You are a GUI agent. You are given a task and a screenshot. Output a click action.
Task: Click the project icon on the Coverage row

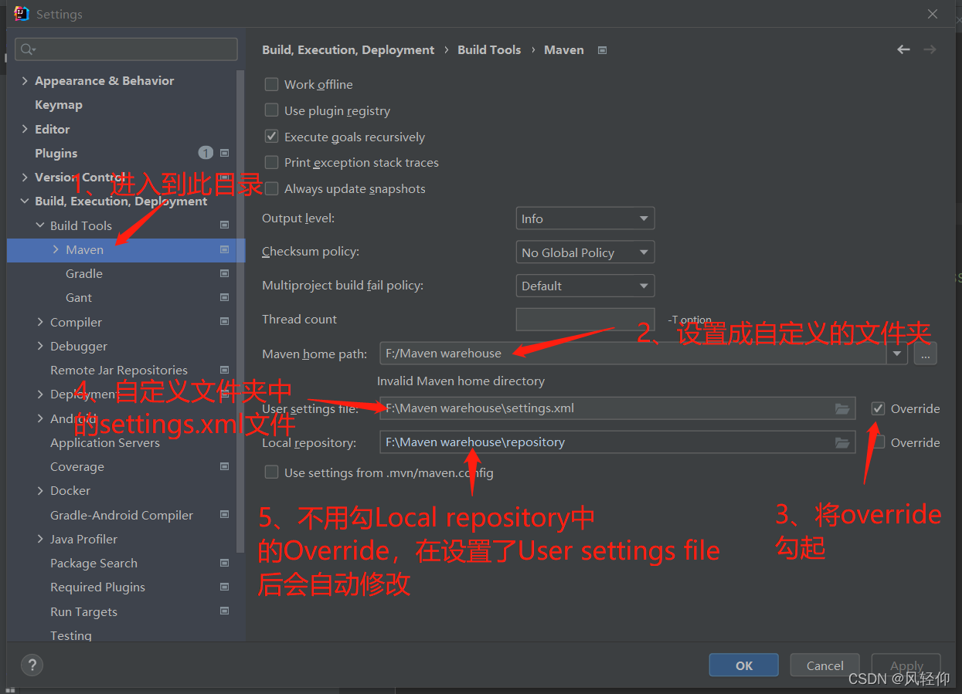(x=225, y=466)
